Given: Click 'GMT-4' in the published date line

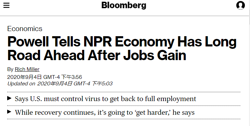Looking at the screenshot, I should click(x=52, y=77).
